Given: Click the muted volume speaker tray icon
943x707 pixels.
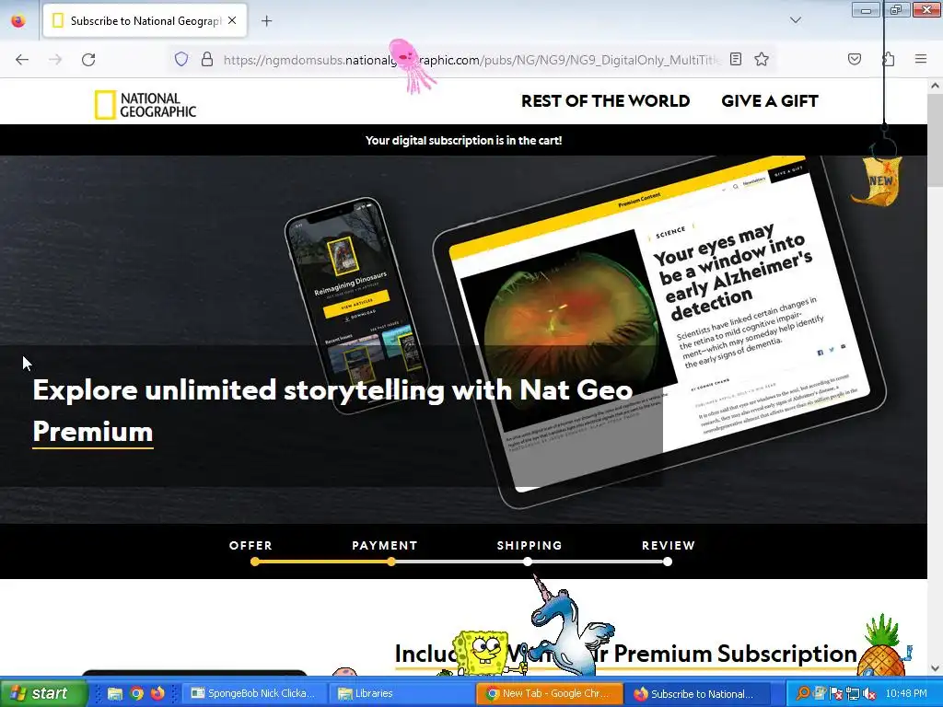Looking at the screenshot, I should pyautogui.click(x=869, y=693).
